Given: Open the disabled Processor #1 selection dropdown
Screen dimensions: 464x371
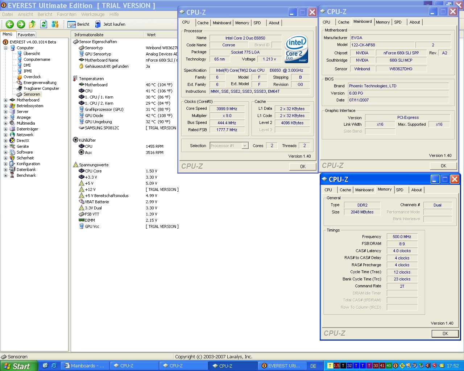Looking at the screenshot, I should (x=245, y=146).
